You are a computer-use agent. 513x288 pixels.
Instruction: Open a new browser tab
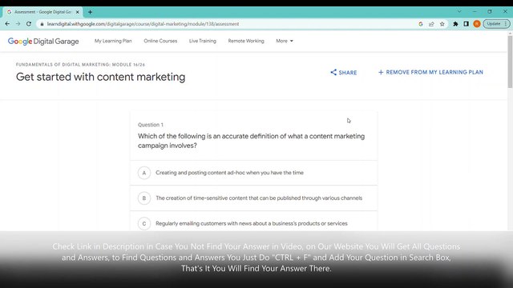coord(90,12)
